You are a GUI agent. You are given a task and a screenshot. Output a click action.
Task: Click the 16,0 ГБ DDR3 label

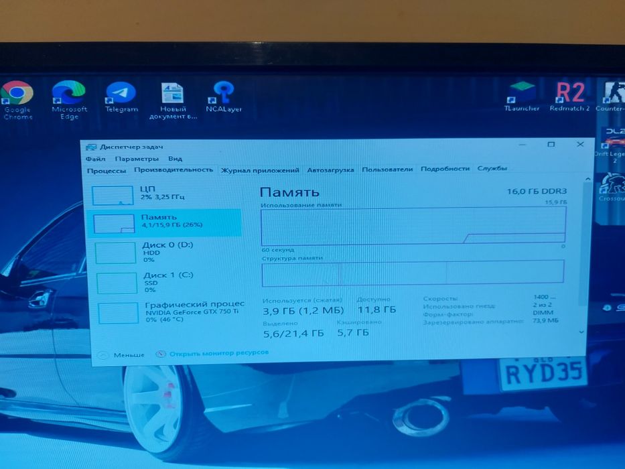[x=537, y=192]
